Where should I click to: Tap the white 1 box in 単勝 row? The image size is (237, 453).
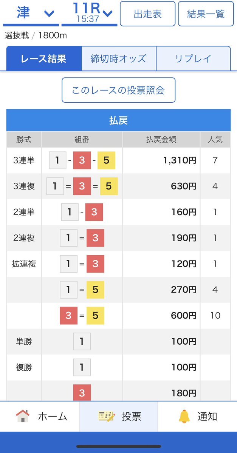point(82,342)
